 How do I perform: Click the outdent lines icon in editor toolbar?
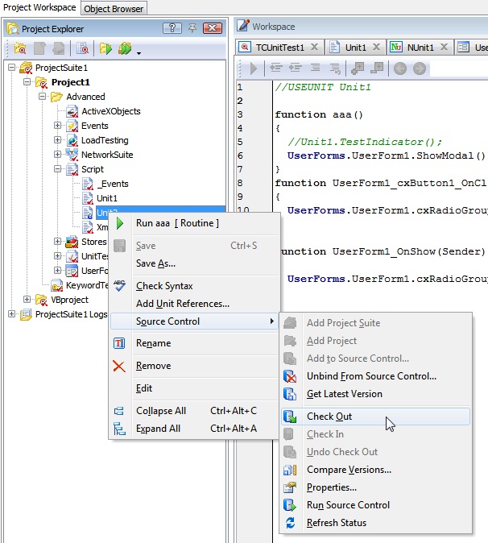coord(275,69)
